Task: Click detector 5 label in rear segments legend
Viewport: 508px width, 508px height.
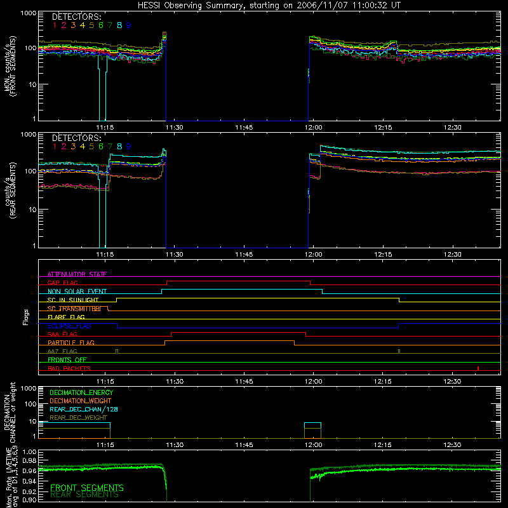Action: 91,147
